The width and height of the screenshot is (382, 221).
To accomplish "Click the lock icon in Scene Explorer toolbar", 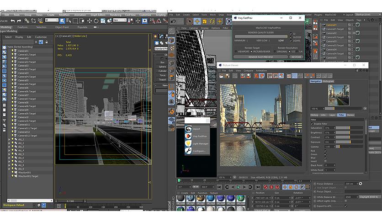I will point(47,42).
